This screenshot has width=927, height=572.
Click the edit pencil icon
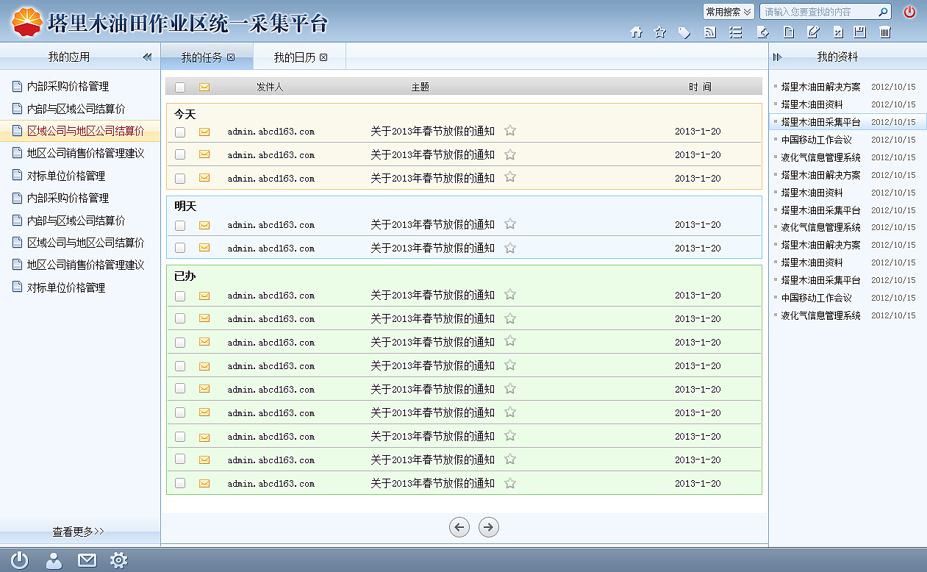click(x=813, y=32)
